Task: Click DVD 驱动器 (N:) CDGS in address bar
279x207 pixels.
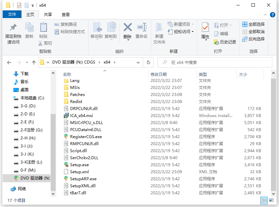Action: 74,62
